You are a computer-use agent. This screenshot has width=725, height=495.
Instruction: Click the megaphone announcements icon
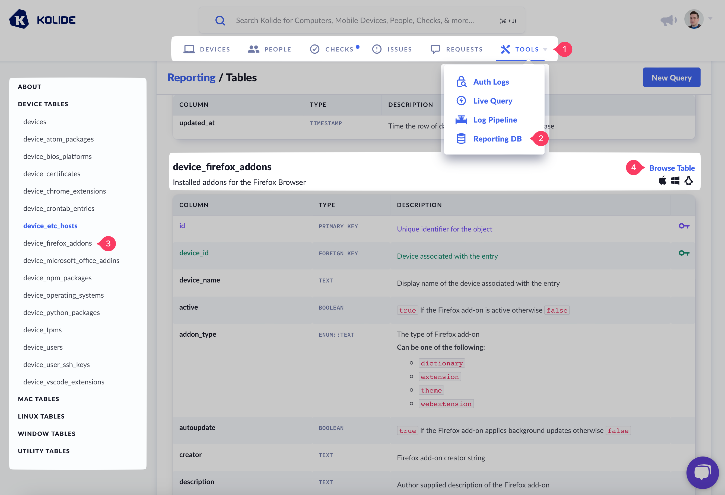[x=668, y=20]
